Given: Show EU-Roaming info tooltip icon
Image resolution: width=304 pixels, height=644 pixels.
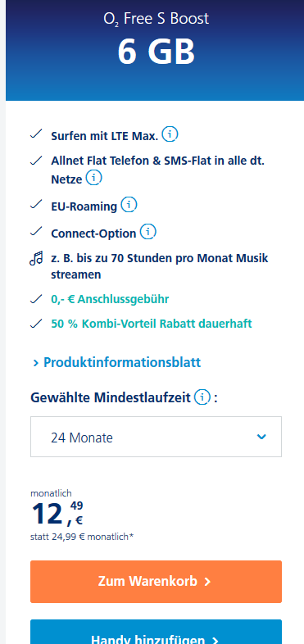Looking at the screenshot, I should pos(129,205).
